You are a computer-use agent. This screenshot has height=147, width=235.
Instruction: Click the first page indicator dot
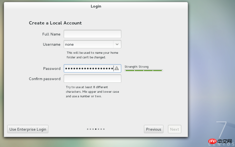pos(88,129)
